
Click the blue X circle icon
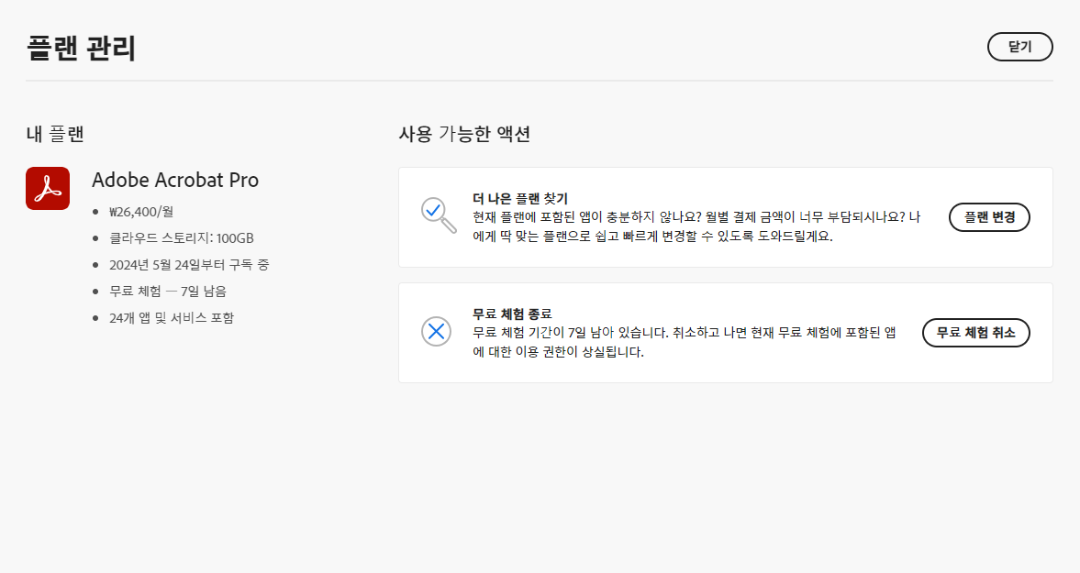point(436,332)
